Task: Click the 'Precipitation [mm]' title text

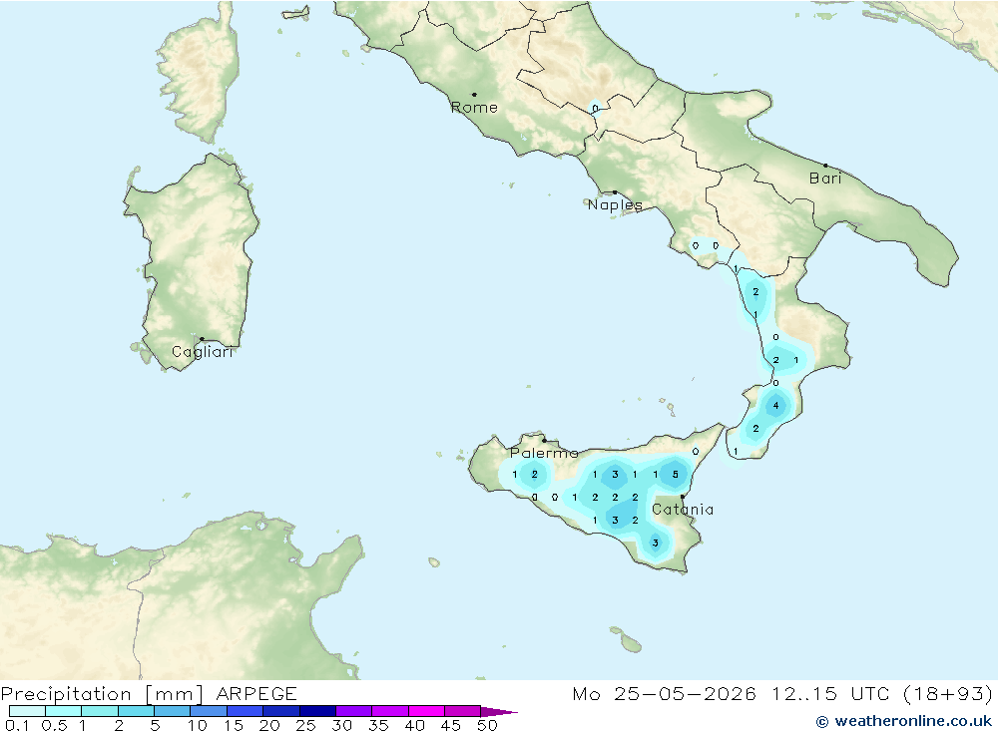Action: 102,694
